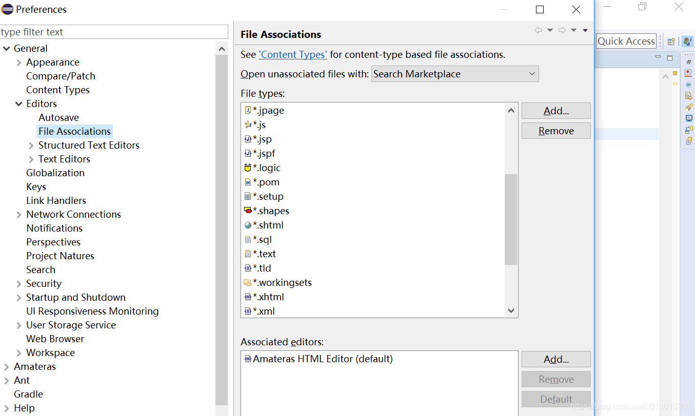
Task: Click Add... next to File types
Action: tap(556, 111)
